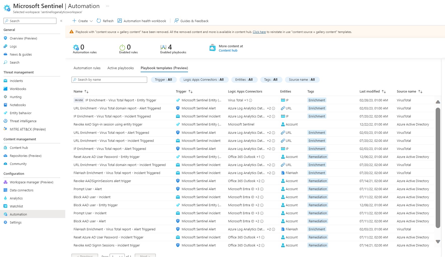Click the Settings gear icon in sidebar
The height and width of the screenshot is (257, 445).
pyautogui.click(x=6, y=222)
